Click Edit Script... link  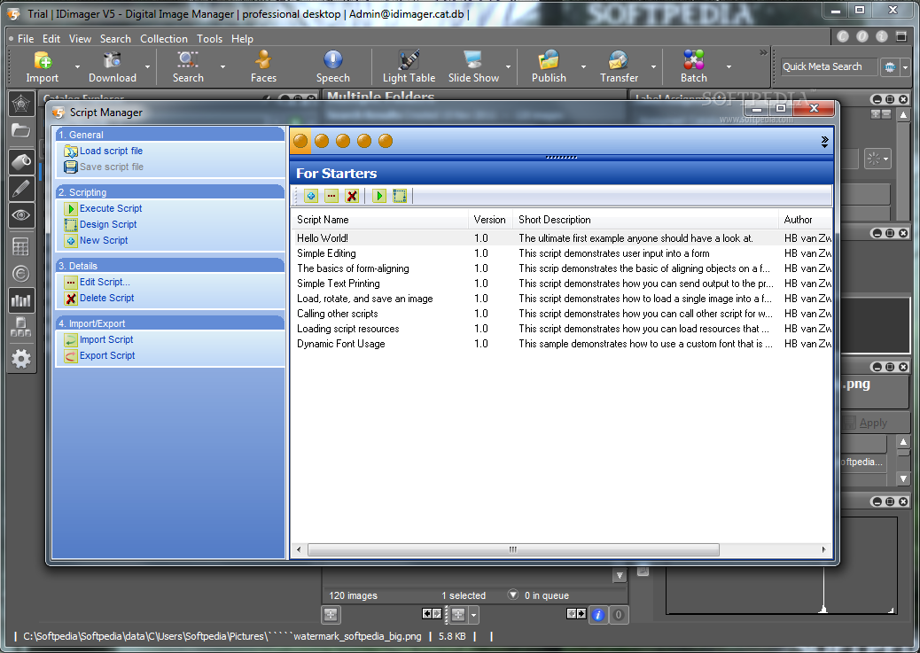click(105, 282)
